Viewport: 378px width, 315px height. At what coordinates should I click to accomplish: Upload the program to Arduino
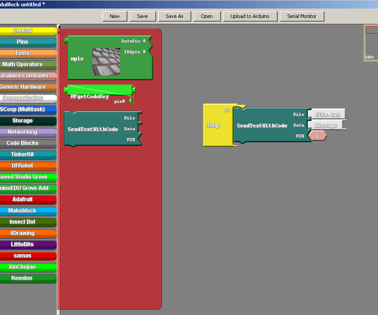pos(250,16)
